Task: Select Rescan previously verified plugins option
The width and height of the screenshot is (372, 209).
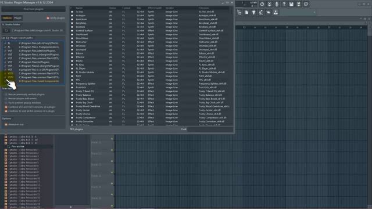Action: 25,95
